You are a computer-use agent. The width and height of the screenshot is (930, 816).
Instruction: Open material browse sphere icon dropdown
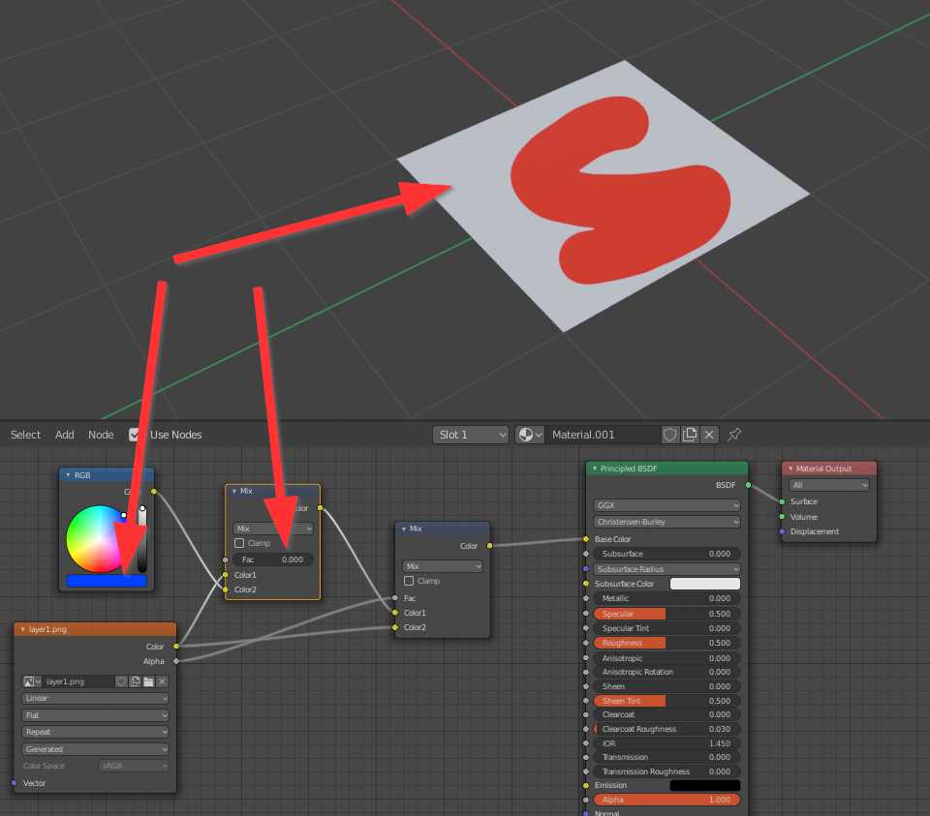[x=530, y=435]
